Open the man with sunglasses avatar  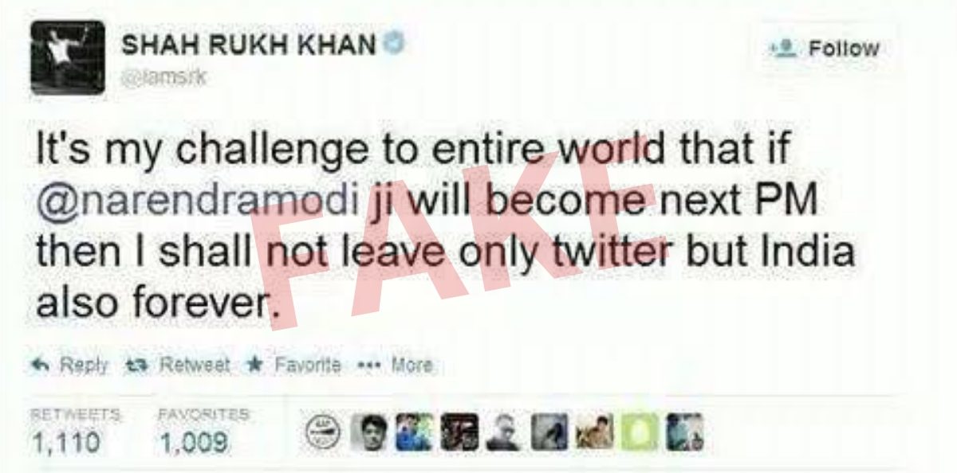503,432
